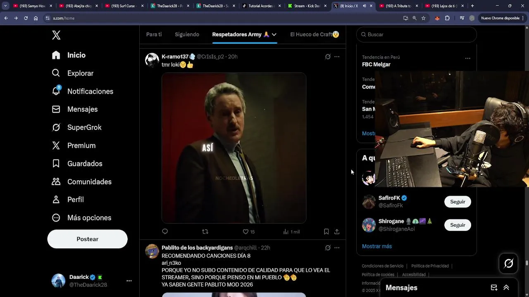The width and height of the screenshot is (529, 297).
Task: Open Pablito de los backyardigans avatar
Action: tap(152, 251)
